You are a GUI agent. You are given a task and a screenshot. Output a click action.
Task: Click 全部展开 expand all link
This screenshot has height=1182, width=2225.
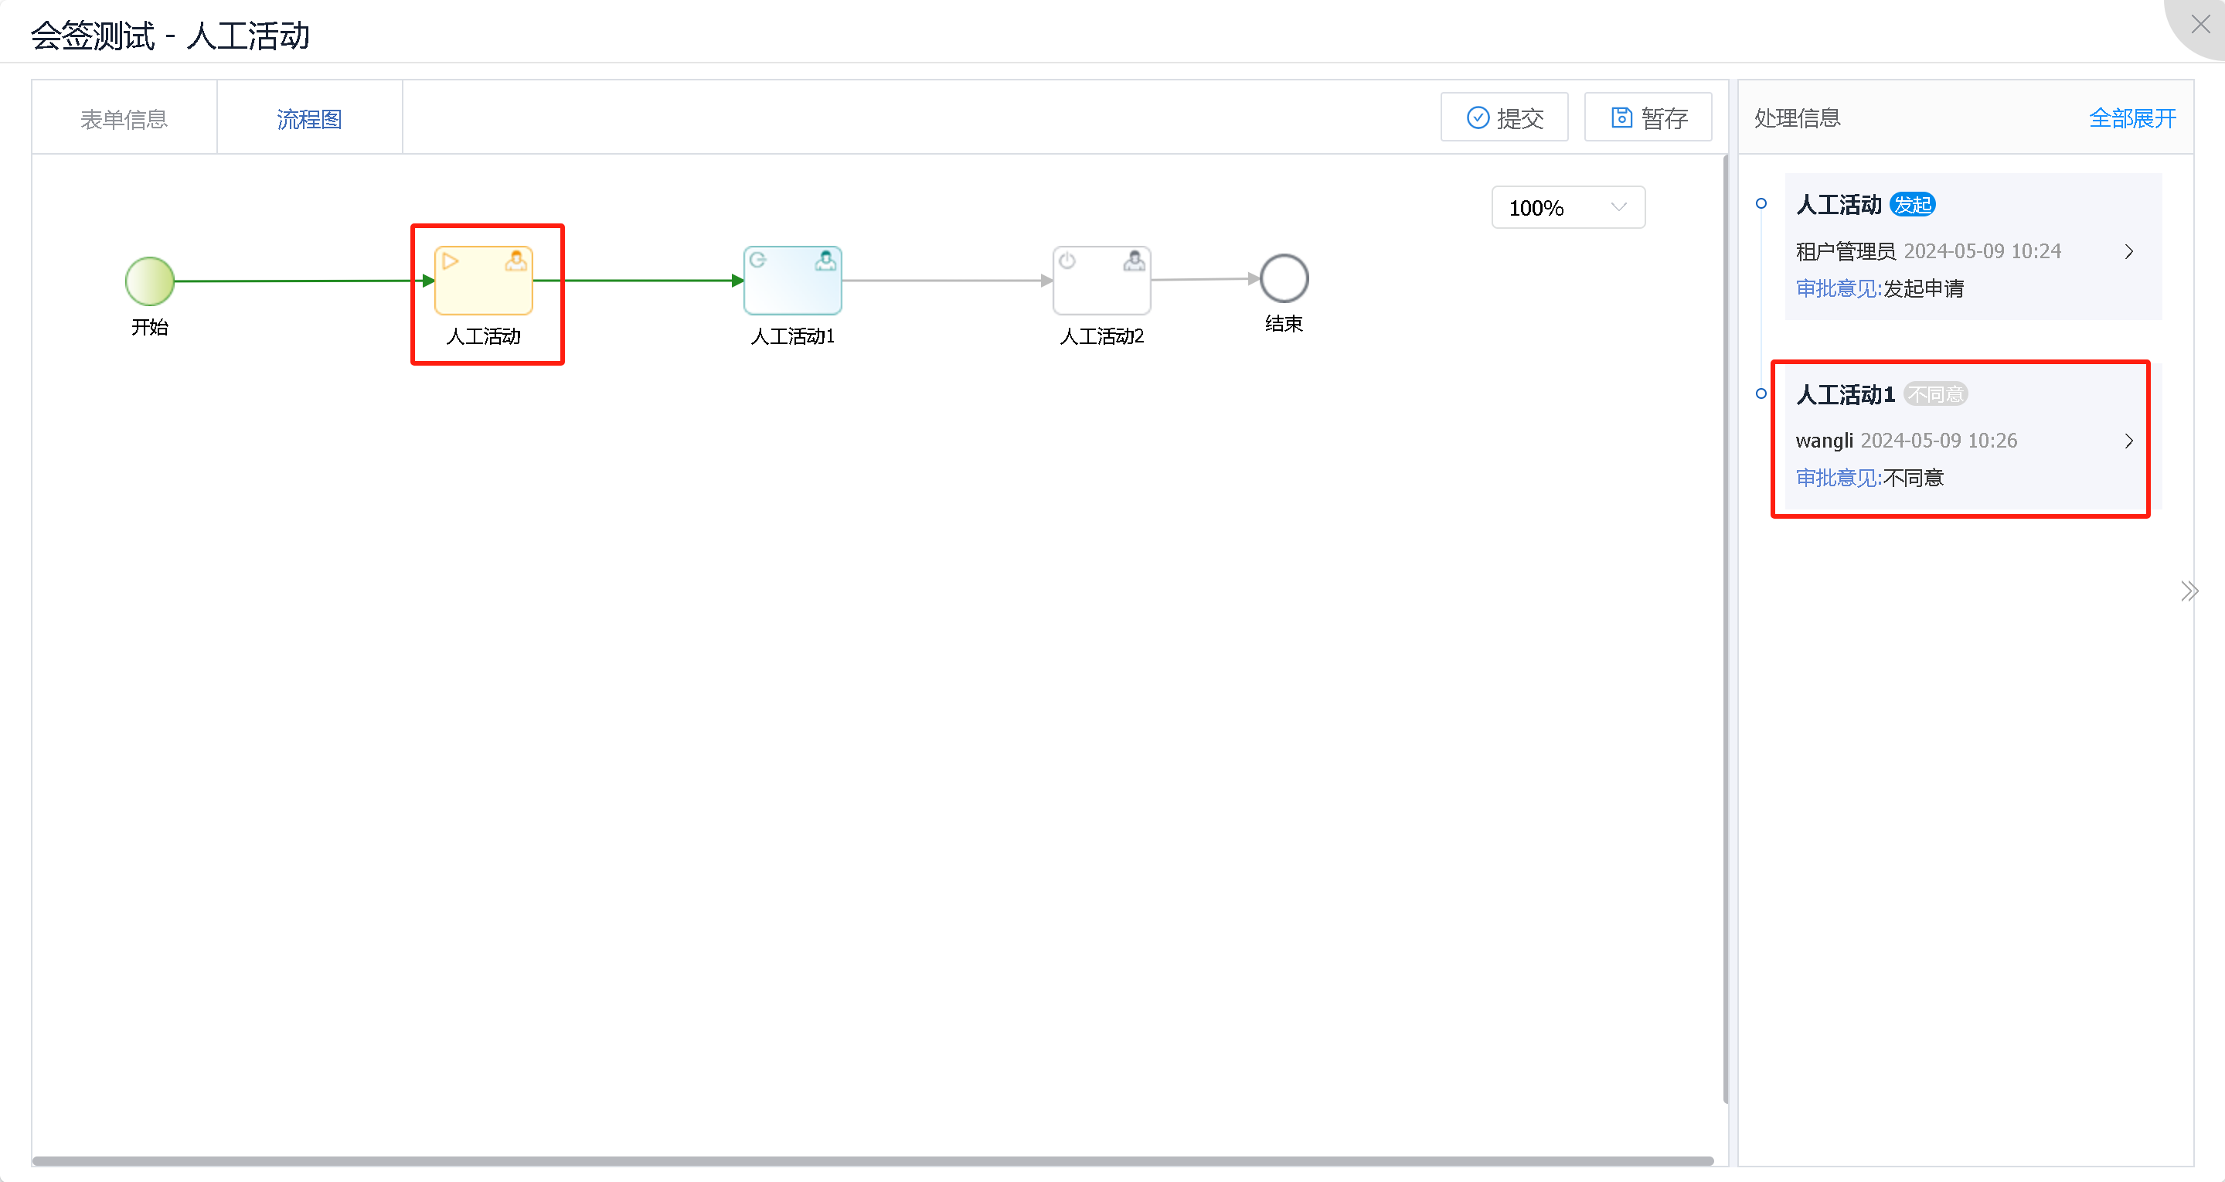[x=2131, y=118]
